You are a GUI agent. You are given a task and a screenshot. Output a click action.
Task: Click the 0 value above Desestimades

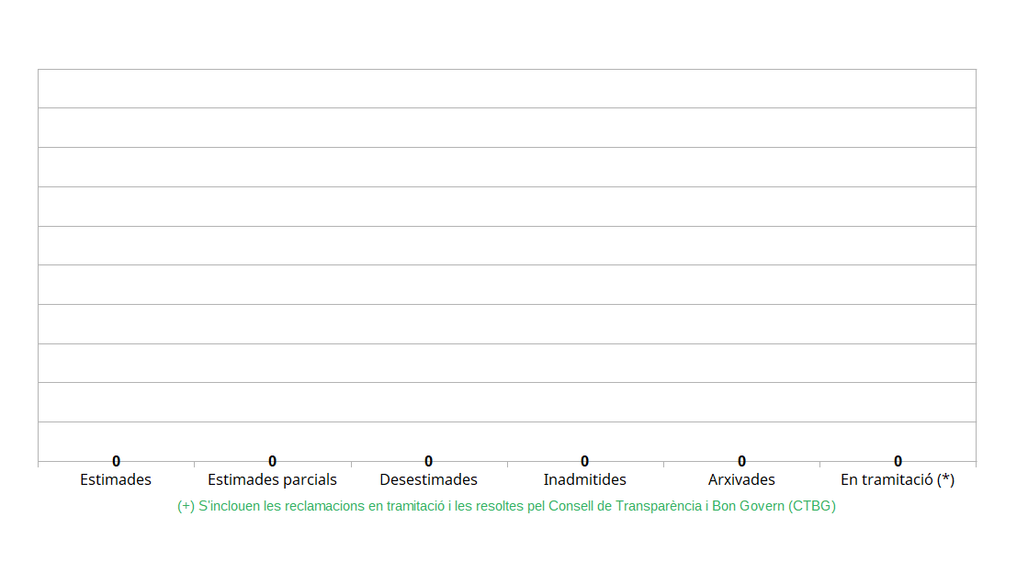coord(428,461)
